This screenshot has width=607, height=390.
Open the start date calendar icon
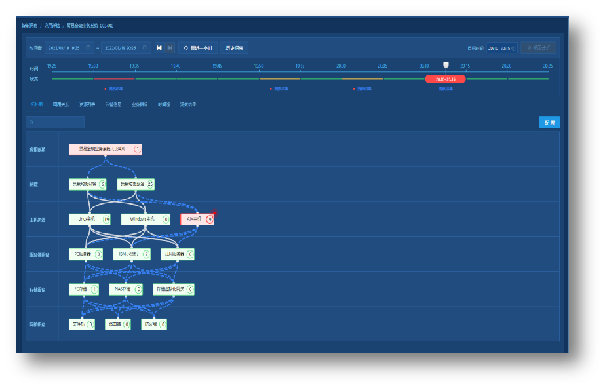coord(88,48)
